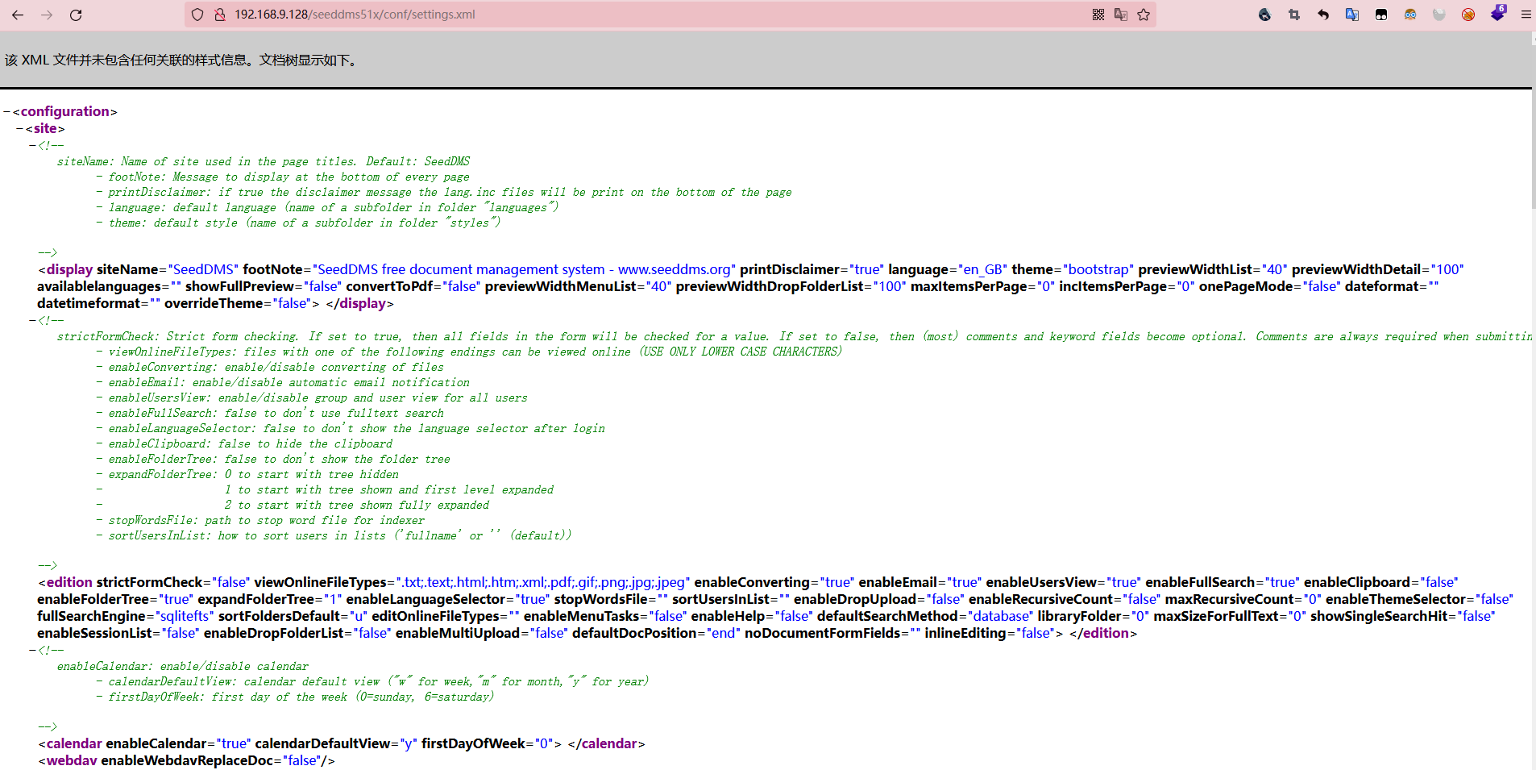This screenshot has width=1536, height=770.
Task: Click the comment line starting "footNote: Message"
Action: point(289,177)
